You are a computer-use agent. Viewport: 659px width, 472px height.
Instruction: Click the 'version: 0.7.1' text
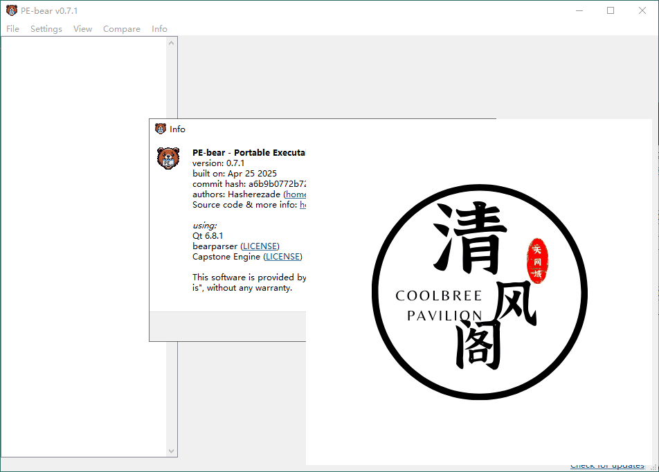218,163
